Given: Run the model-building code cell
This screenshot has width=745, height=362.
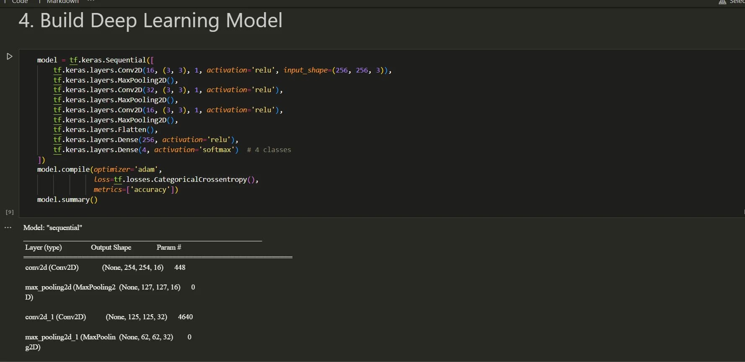Looking at the screenshot, I should click(10, 57).
